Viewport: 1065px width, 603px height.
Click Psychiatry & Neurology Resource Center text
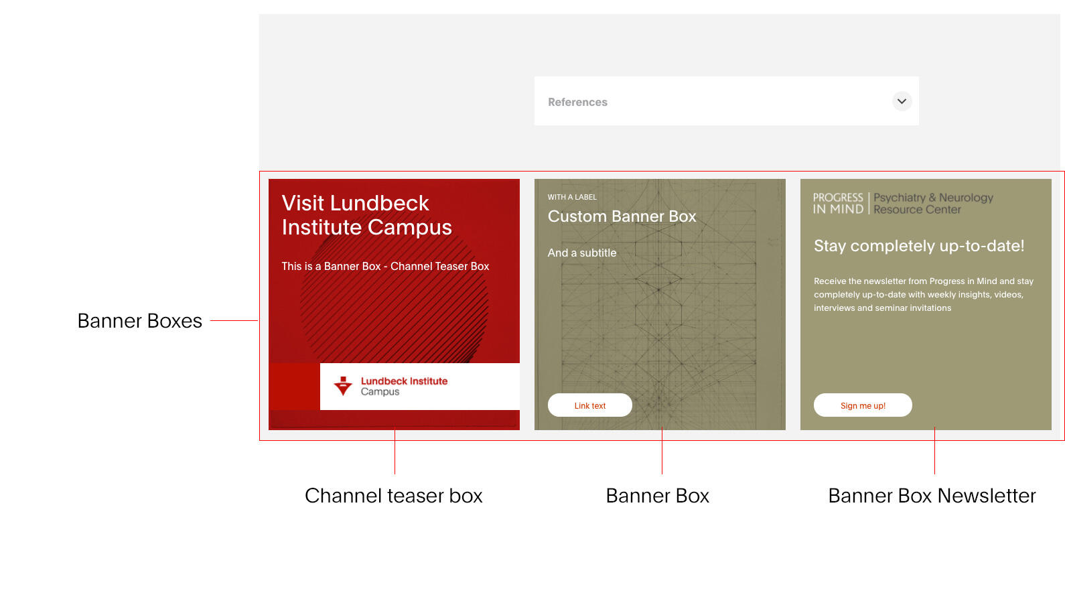(932, 203)
